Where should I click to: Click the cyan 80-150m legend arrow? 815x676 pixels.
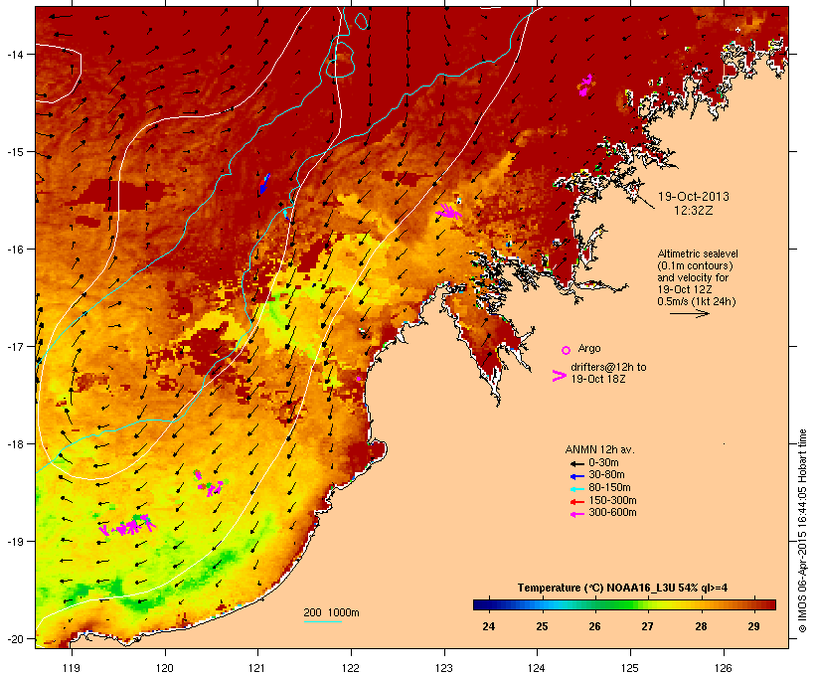(x=576, y=489)
